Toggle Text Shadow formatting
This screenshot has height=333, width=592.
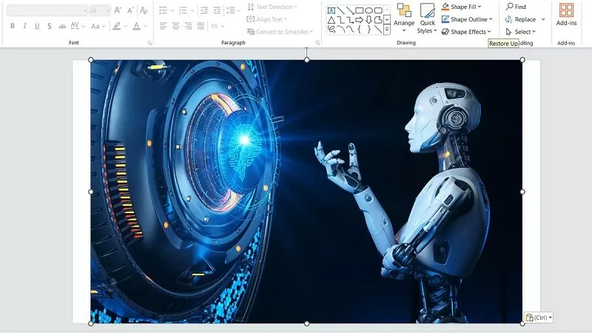click(x=50, y=26)
